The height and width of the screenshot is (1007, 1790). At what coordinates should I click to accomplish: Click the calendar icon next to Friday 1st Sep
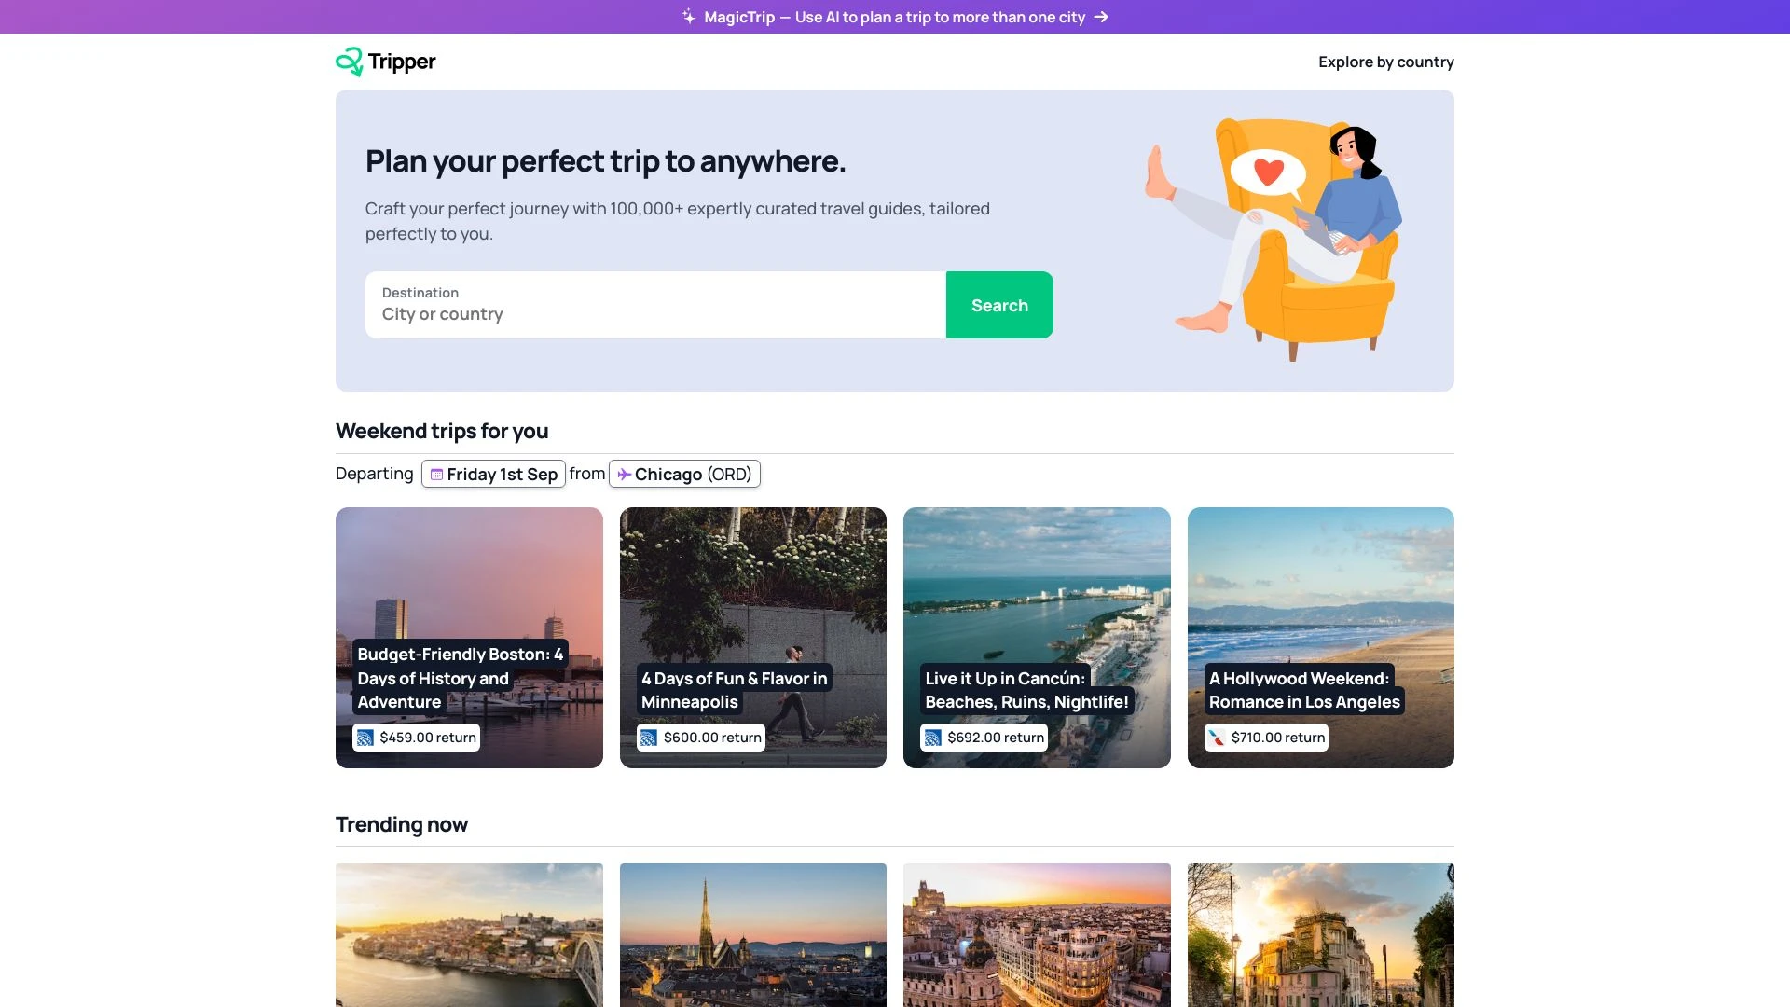click(x=436, y=474)
